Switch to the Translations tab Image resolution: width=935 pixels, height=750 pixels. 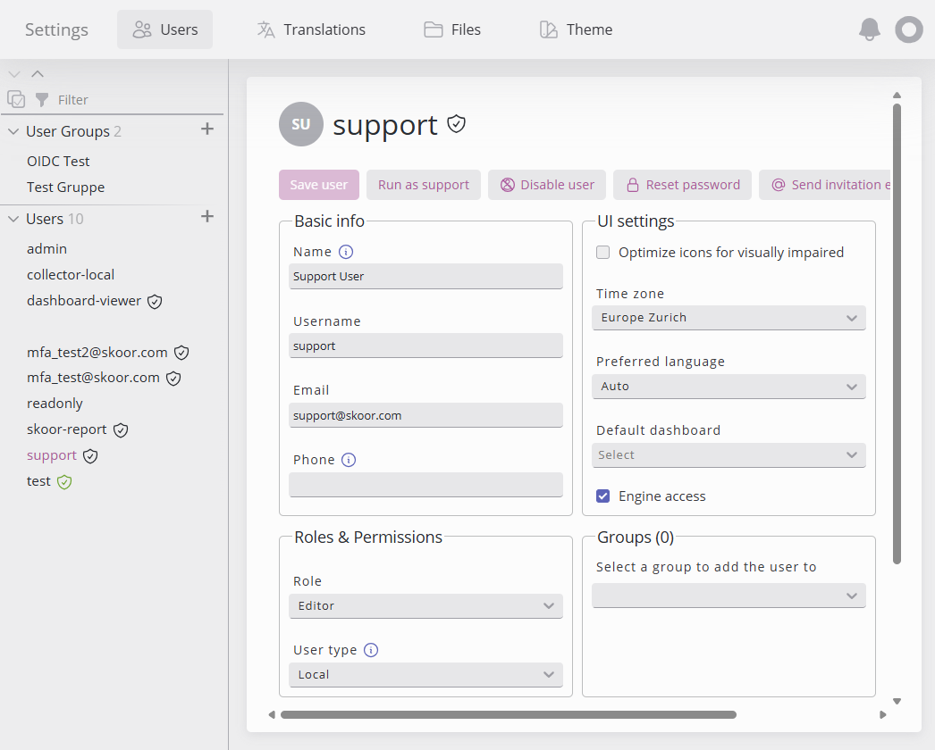310,29
